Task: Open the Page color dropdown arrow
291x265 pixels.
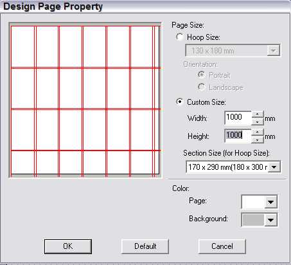Action: [x=270, y=202]
